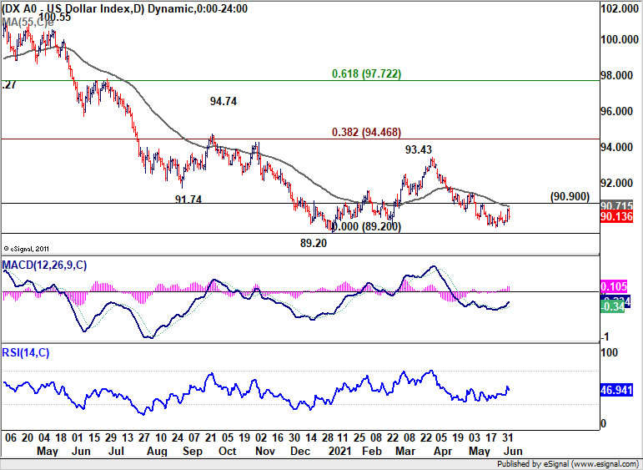Select the RSI(14,C) indicator label
Image resolution: width=643 pixels, height=470 pixels.
[x=26, y=352]
